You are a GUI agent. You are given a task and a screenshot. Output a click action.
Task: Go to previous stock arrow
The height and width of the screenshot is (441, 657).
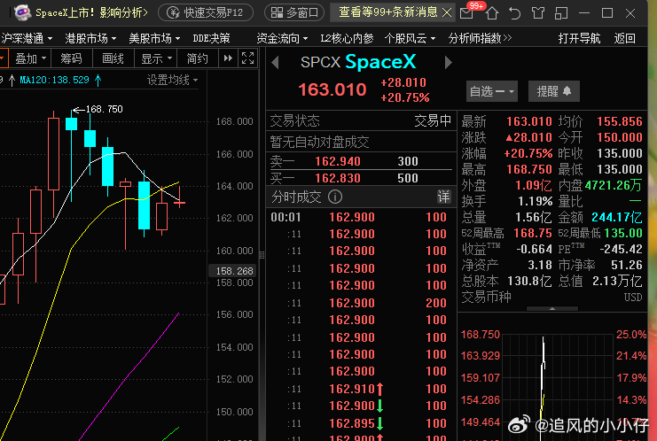(x=275, y=63)
